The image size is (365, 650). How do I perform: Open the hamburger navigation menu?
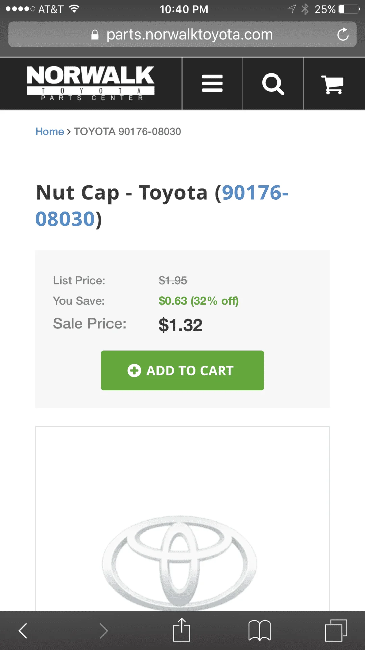click(x=212, y=84)
